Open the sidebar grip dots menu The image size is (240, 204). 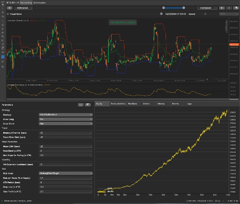(x=3, y=2)
